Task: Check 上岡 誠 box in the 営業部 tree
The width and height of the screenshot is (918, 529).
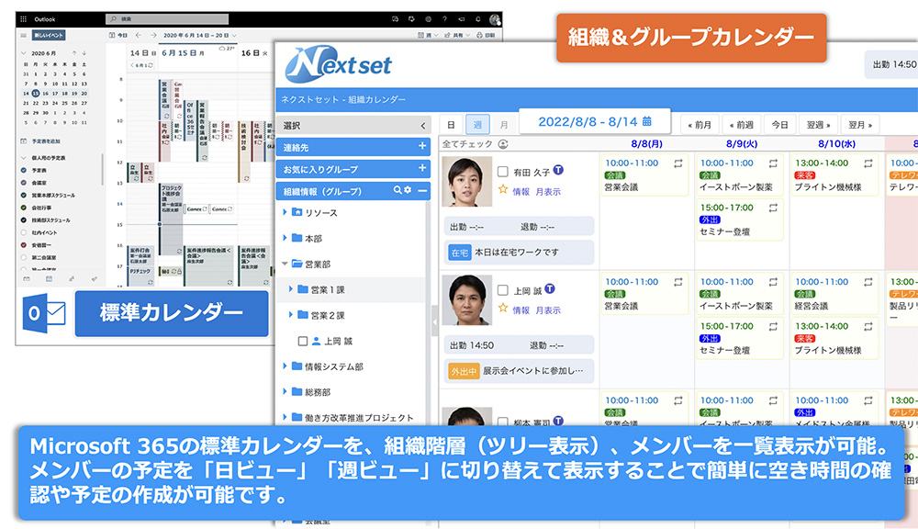Action: 303,341
